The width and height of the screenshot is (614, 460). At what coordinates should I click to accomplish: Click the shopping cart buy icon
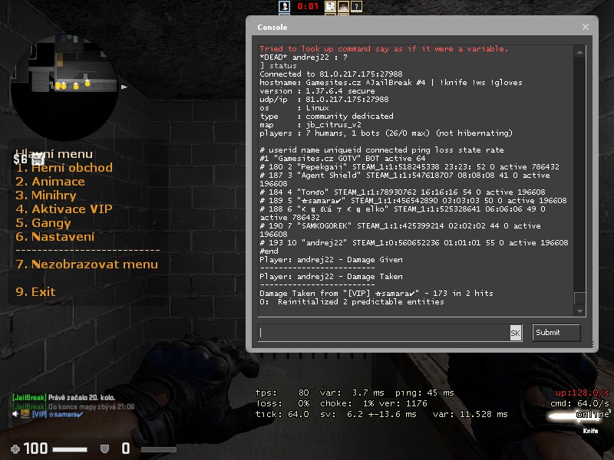36,159
